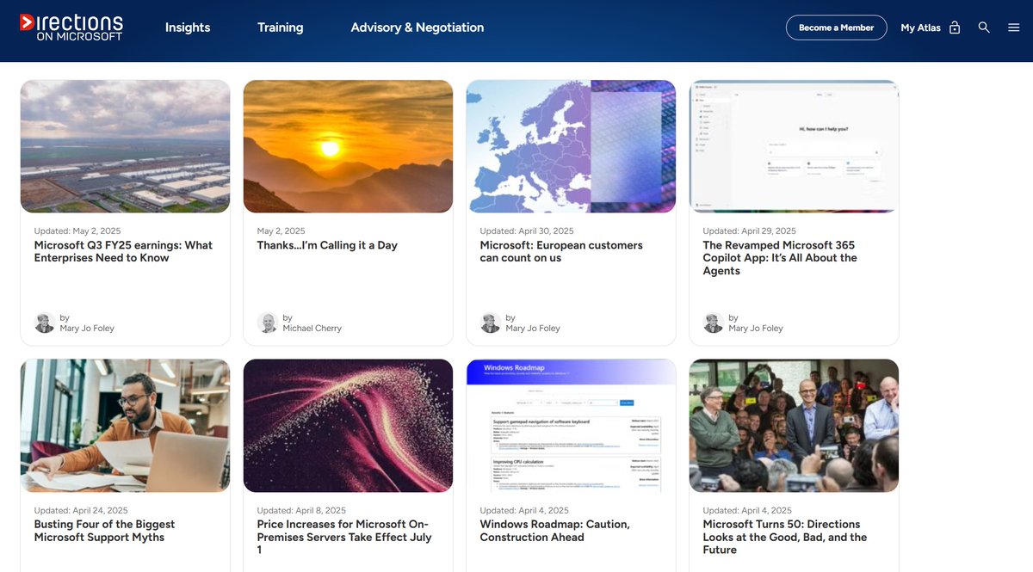
Task: Click the man reading papers at laptop thumbnail
Action: pos(125,426)
